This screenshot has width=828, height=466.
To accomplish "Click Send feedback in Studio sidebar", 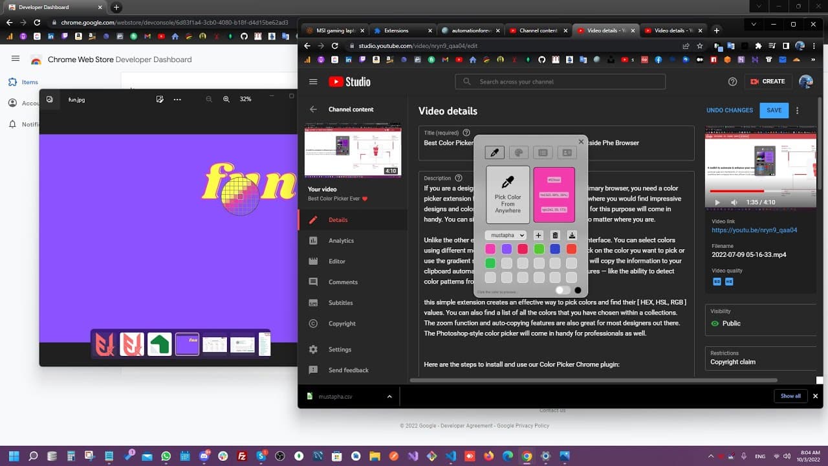I will [x=353, y=370].
